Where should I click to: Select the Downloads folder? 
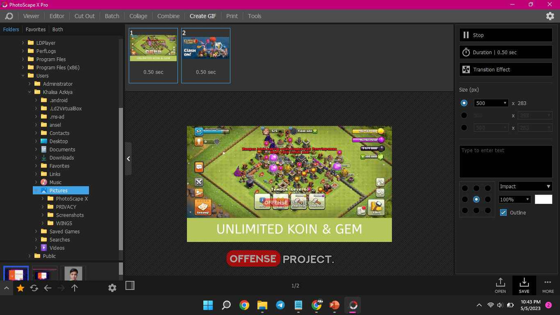point(61,158)
